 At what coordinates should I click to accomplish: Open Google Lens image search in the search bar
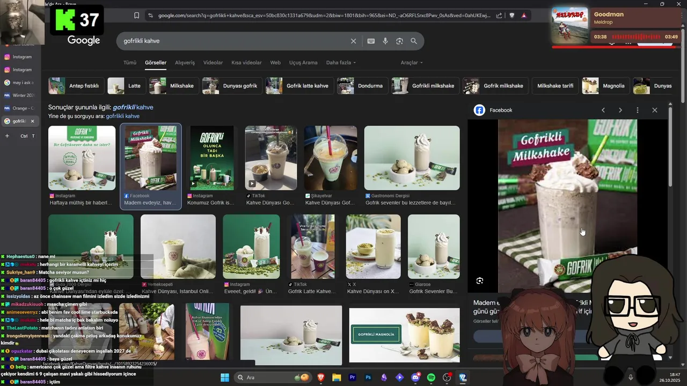tap(399, 41)
